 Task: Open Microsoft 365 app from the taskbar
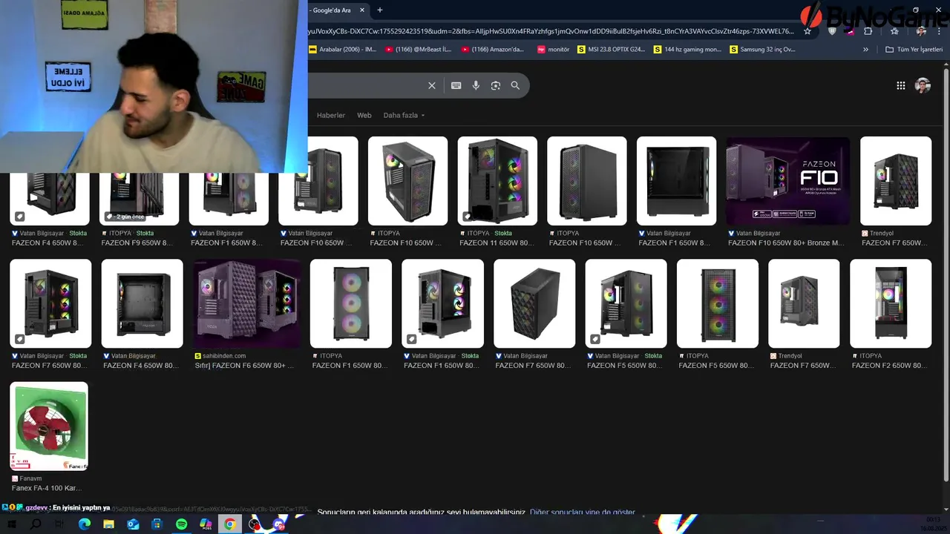(206, 524)
